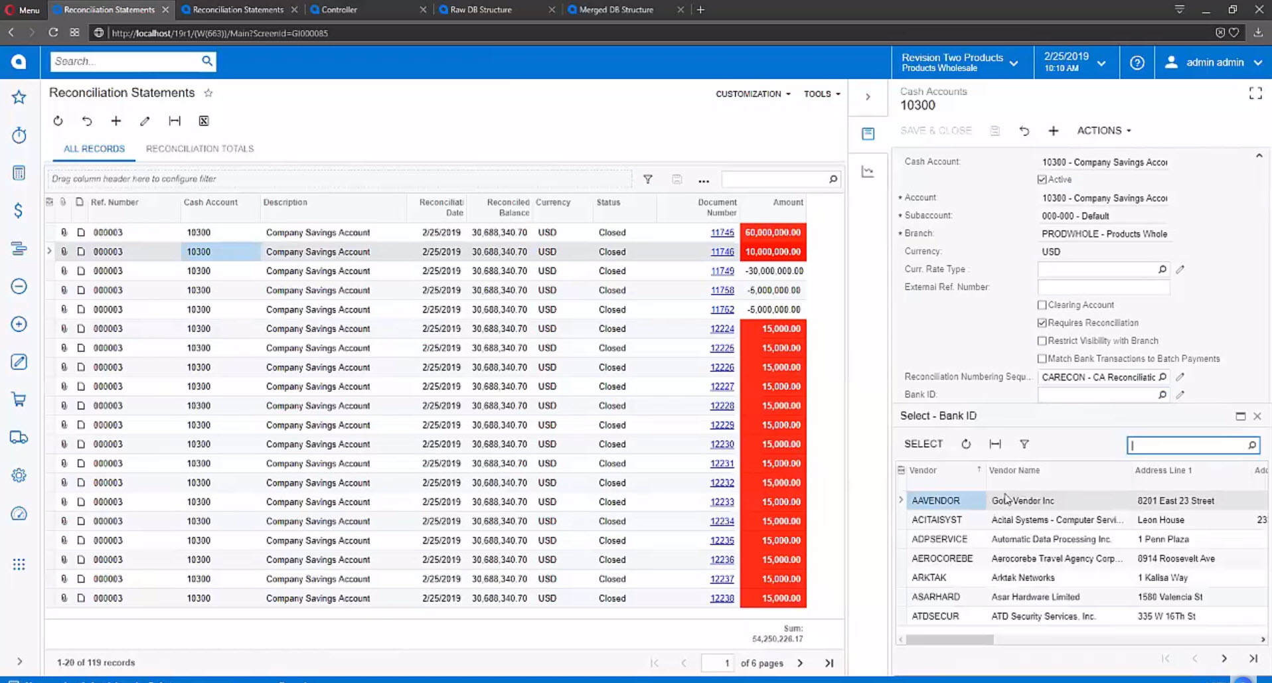1272x683 pixels.
Task: Open the Help question mark icon
Action: (1137, 62)
